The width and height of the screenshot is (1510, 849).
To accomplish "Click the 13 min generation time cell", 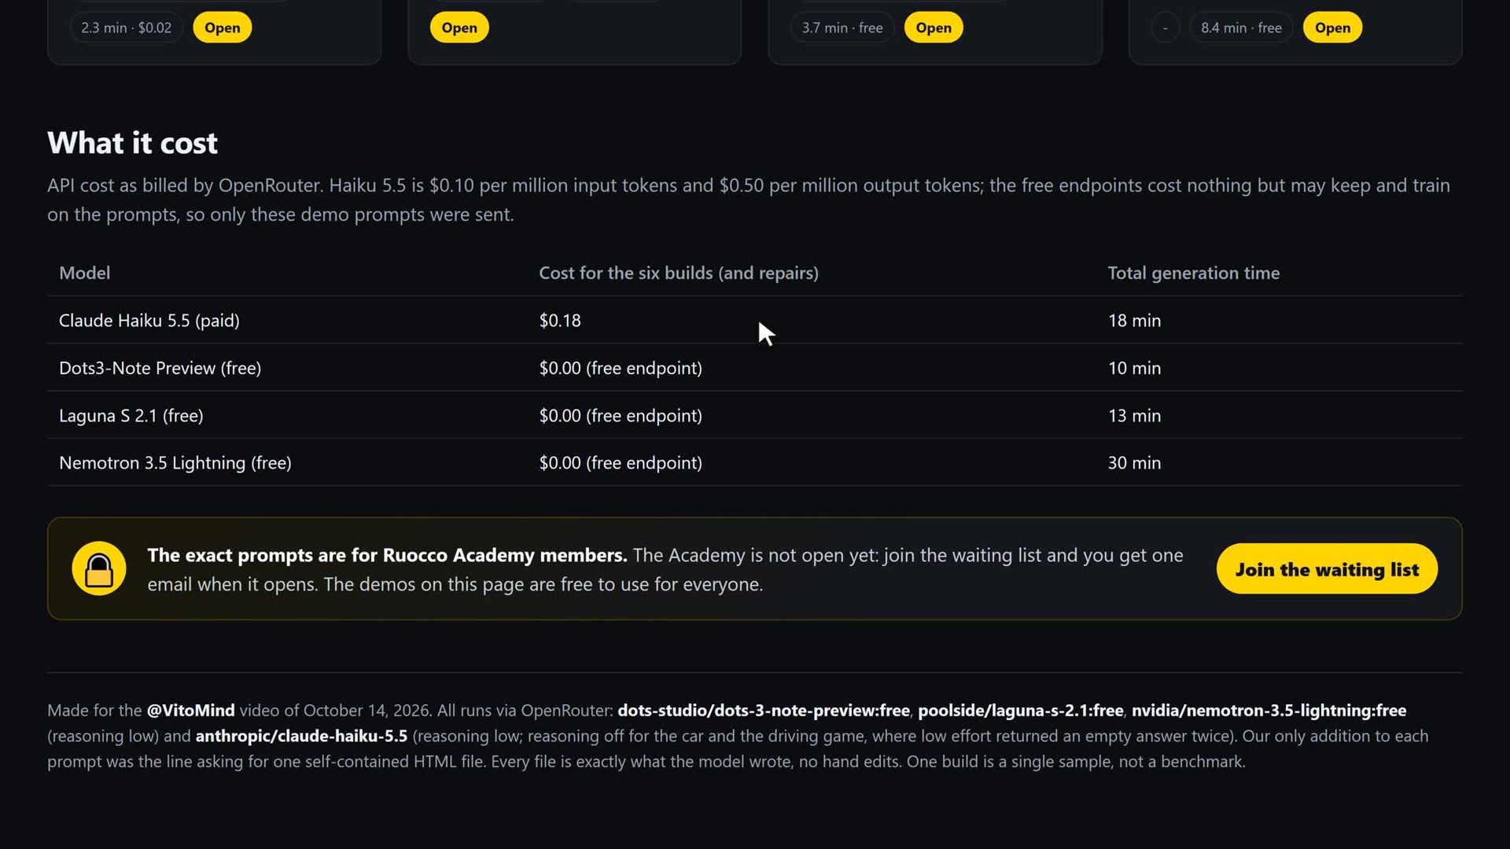I will pyautogui.click(x=1134, y=415).
